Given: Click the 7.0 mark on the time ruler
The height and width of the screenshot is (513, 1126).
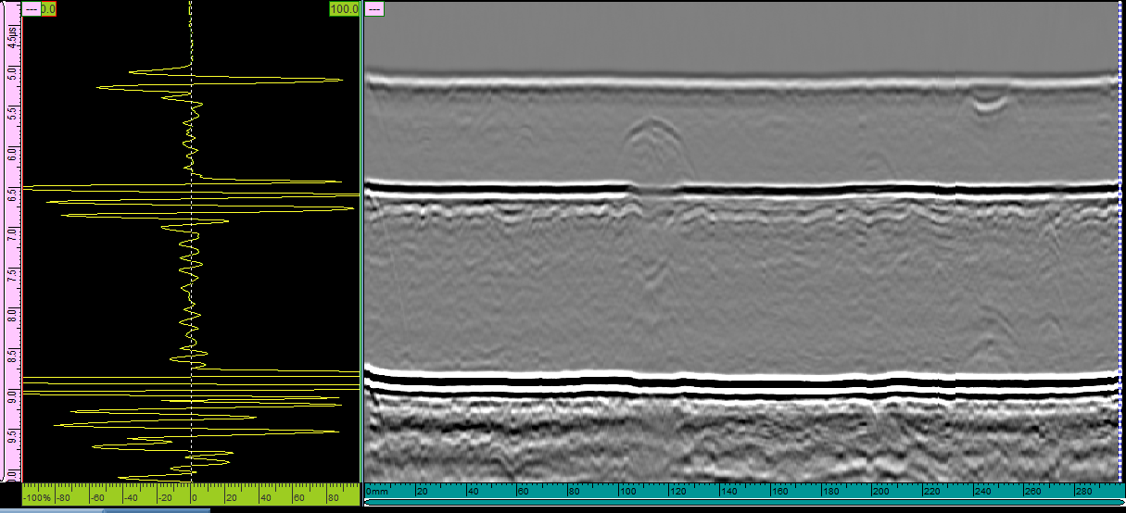Looking at the screenshot, I should tap(11, 231).
